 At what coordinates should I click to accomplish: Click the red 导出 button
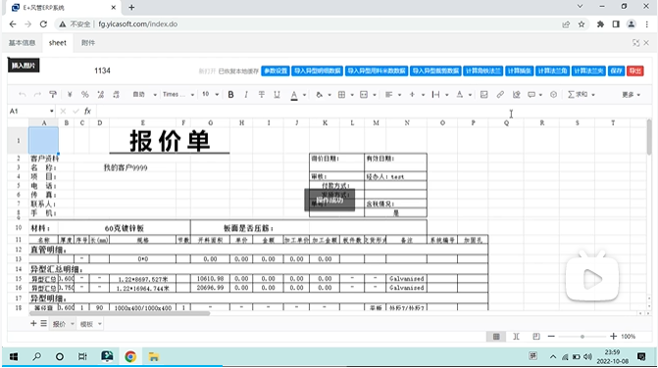click(635, 70)
